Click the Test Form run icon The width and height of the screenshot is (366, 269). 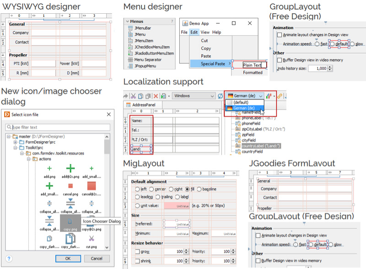tap(163, 96)
